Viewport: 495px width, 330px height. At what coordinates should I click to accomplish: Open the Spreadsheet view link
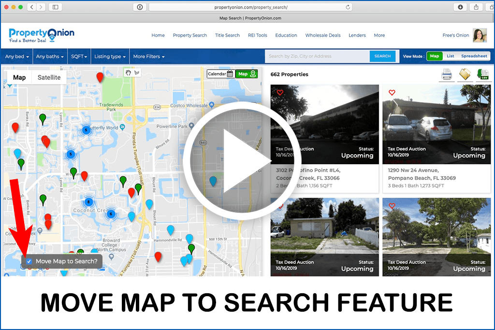pos(473,56)
